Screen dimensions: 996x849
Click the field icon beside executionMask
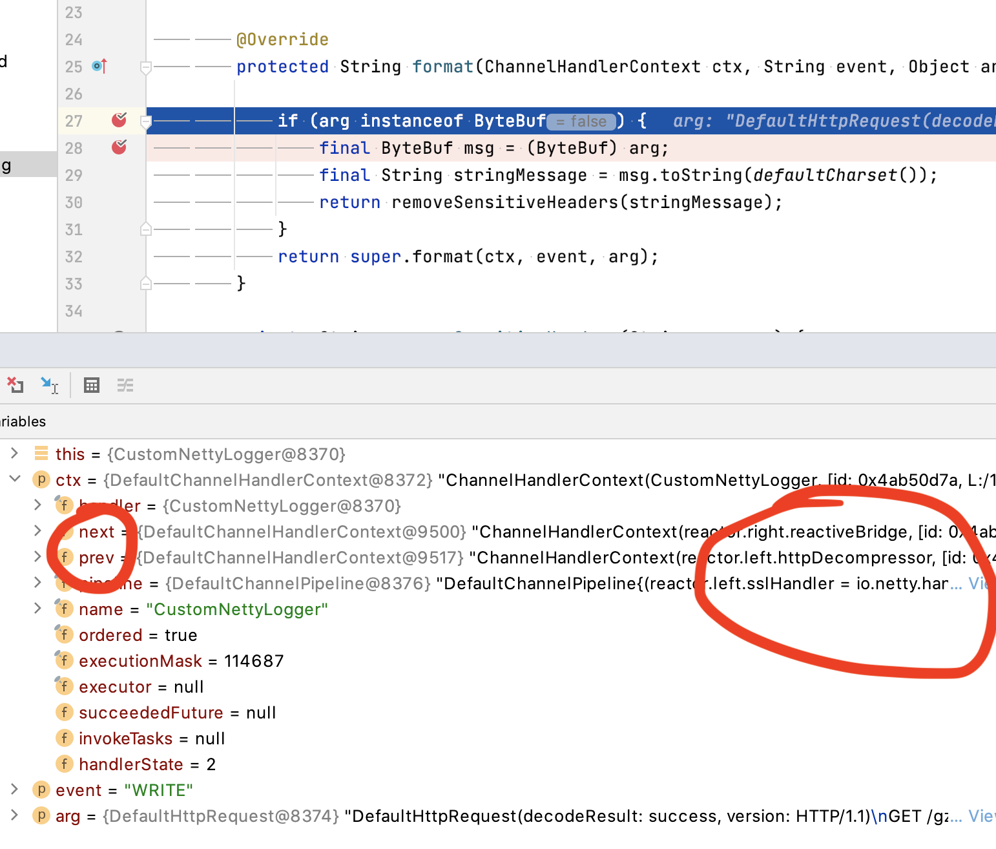63,660
